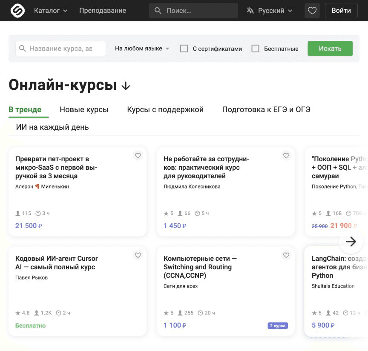Open the Преврати пет-проект в микро-SaaS course
Screen dimensions: 368x351
click(x=56, y=167)
